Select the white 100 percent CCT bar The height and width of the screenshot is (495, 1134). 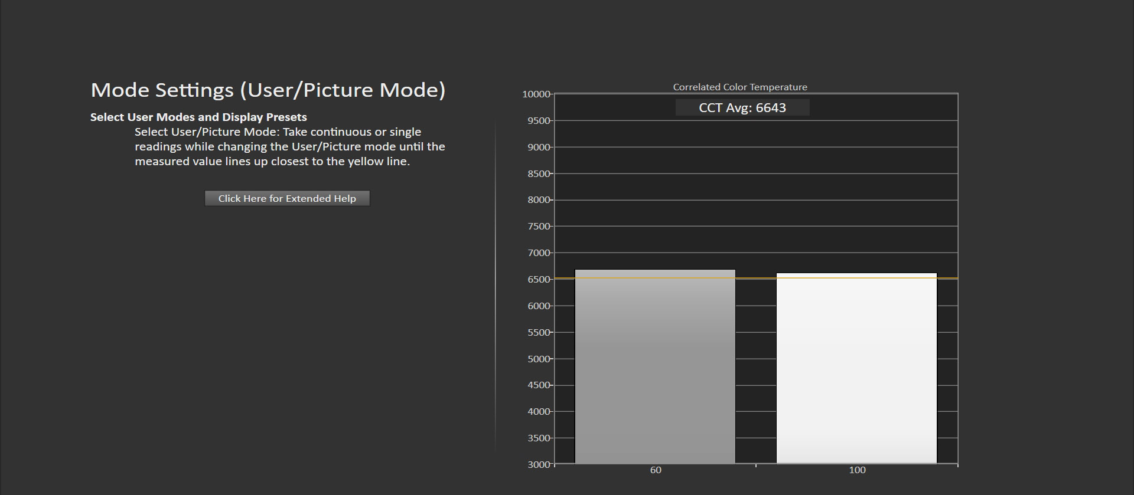(856, 369)
